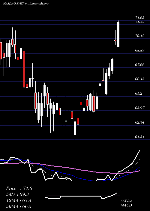This screenshot has width=150, height=211.
Task: Click the <<Live MACD label
Action: [x=126, y=203]
